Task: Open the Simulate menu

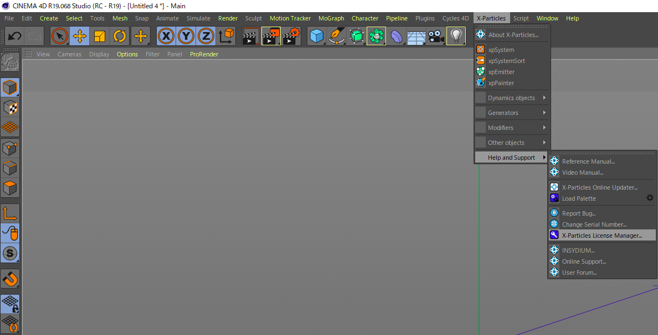Action: (x=198, y=18)
